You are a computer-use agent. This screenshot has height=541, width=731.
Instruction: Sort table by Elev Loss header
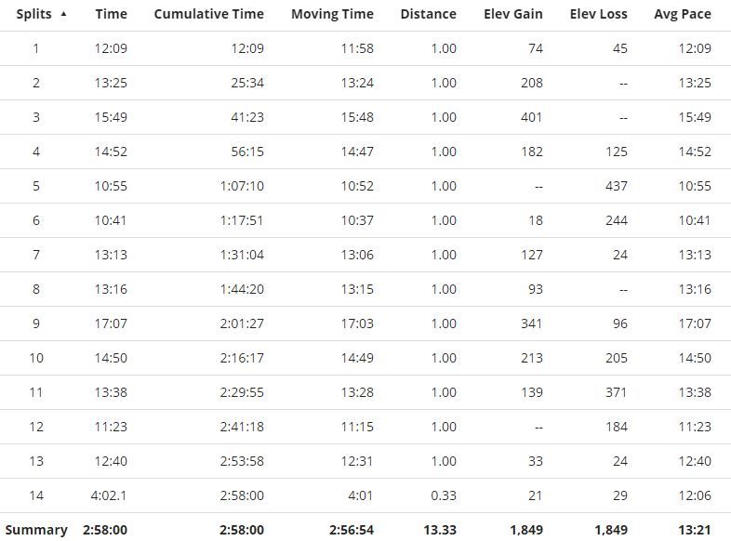tap(599, 14)
